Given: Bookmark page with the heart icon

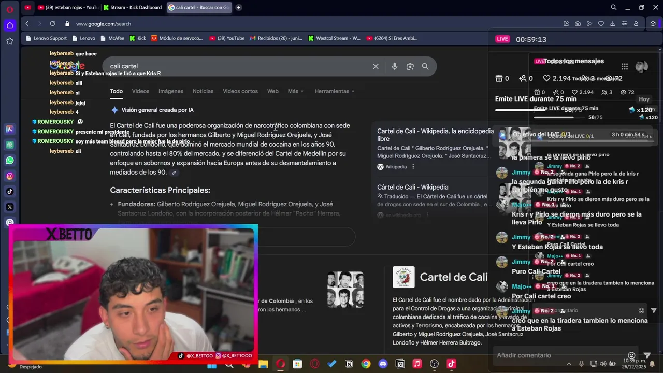Looking at the screenshot, I should pos(601,24).
